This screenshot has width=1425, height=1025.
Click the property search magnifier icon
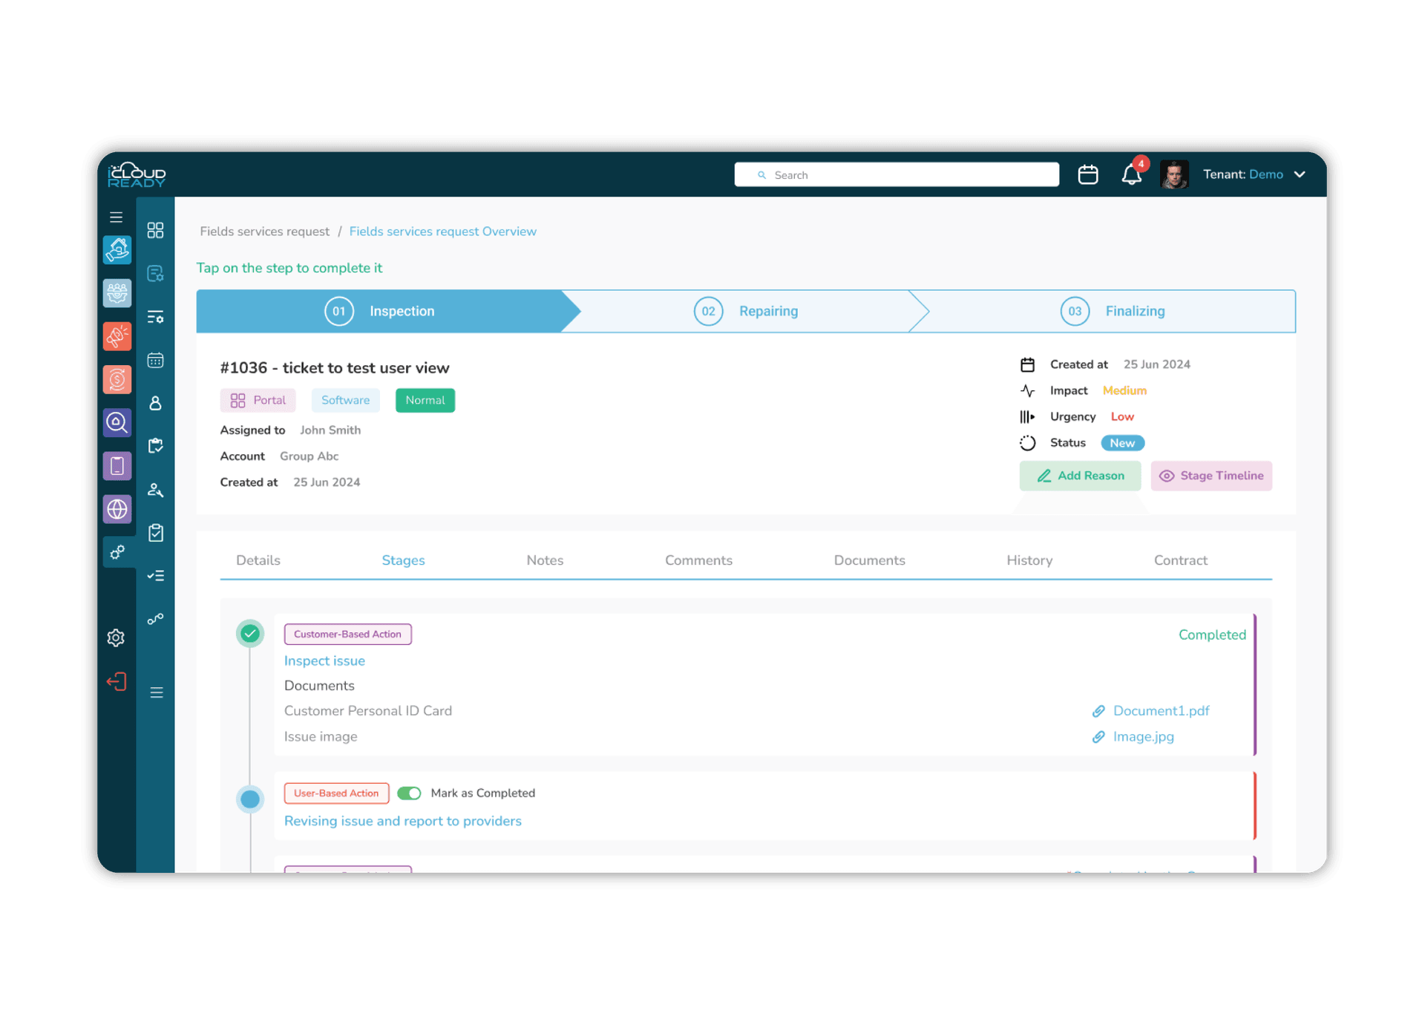[117, 422]
